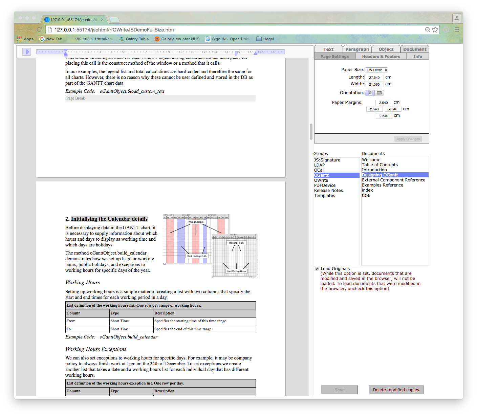Open Examples Reference document
The height and width of the screenshot is (416, 477).
(395, 185)
